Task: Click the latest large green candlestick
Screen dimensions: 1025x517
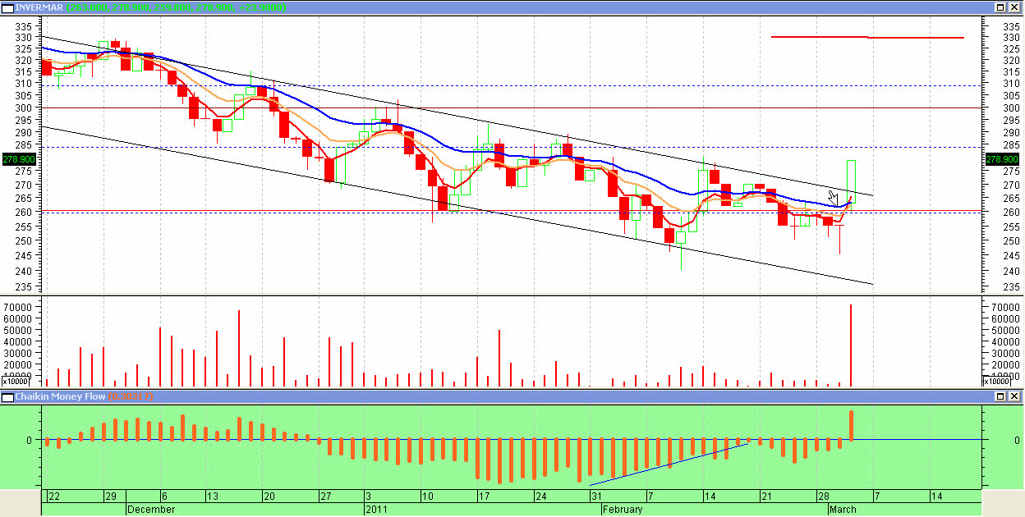Action: point(852,181)
